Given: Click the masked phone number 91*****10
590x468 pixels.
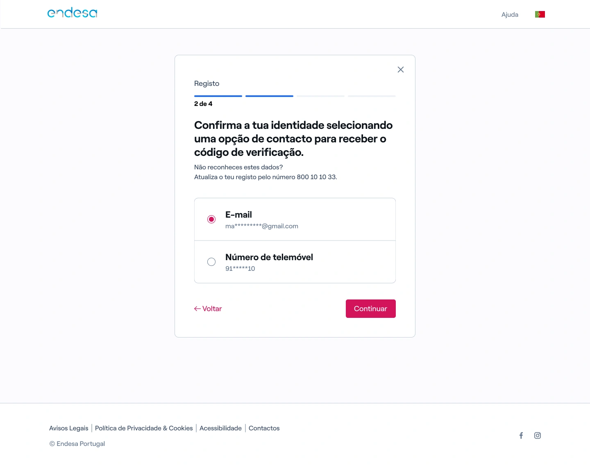Looking at the screenshot, I should coord(240,269).
